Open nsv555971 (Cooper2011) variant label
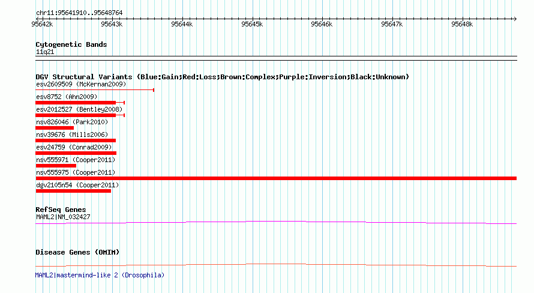 tap(76, 160)
